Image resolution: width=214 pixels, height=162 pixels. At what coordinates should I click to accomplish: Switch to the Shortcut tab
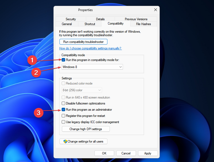[90, 24]
